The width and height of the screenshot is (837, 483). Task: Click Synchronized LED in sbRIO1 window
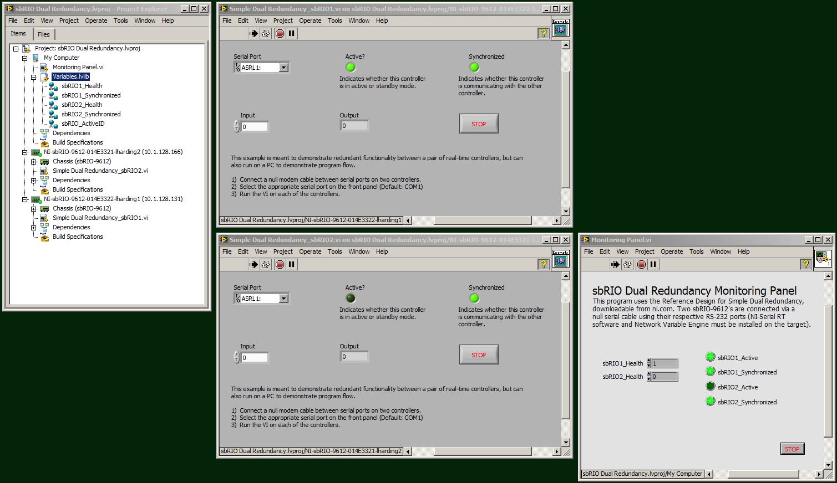coord(474,67)
